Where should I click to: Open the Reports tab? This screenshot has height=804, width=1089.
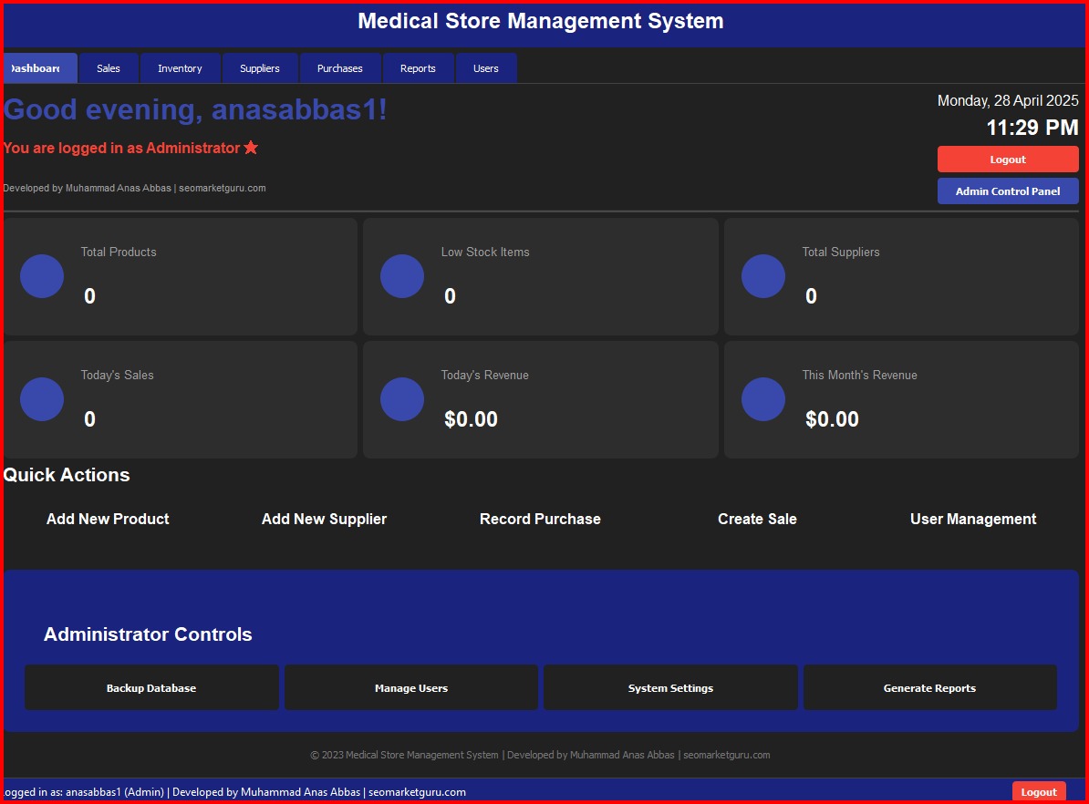[x=418, y=68]
